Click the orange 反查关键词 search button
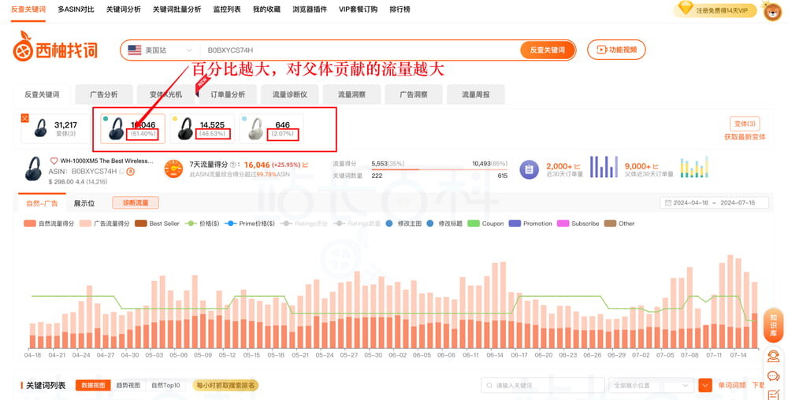This screenshot has width=788, height=400. tap(547, 50)
